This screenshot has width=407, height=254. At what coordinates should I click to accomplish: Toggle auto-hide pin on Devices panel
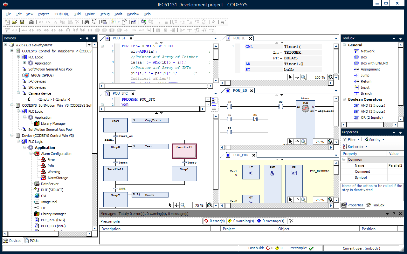click(87, 38)
